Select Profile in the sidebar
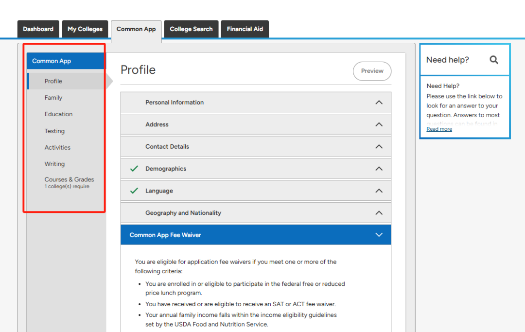 coord(66,81)
